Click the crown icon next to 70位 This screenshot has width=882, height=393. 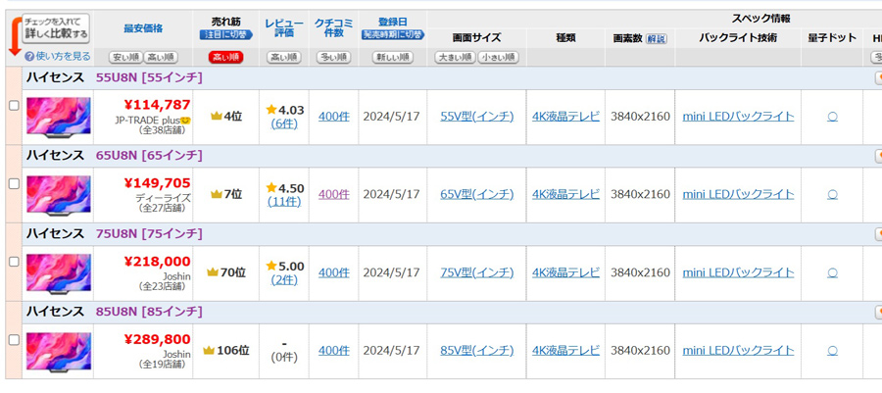pyautogui.click(x=212, y=272)
